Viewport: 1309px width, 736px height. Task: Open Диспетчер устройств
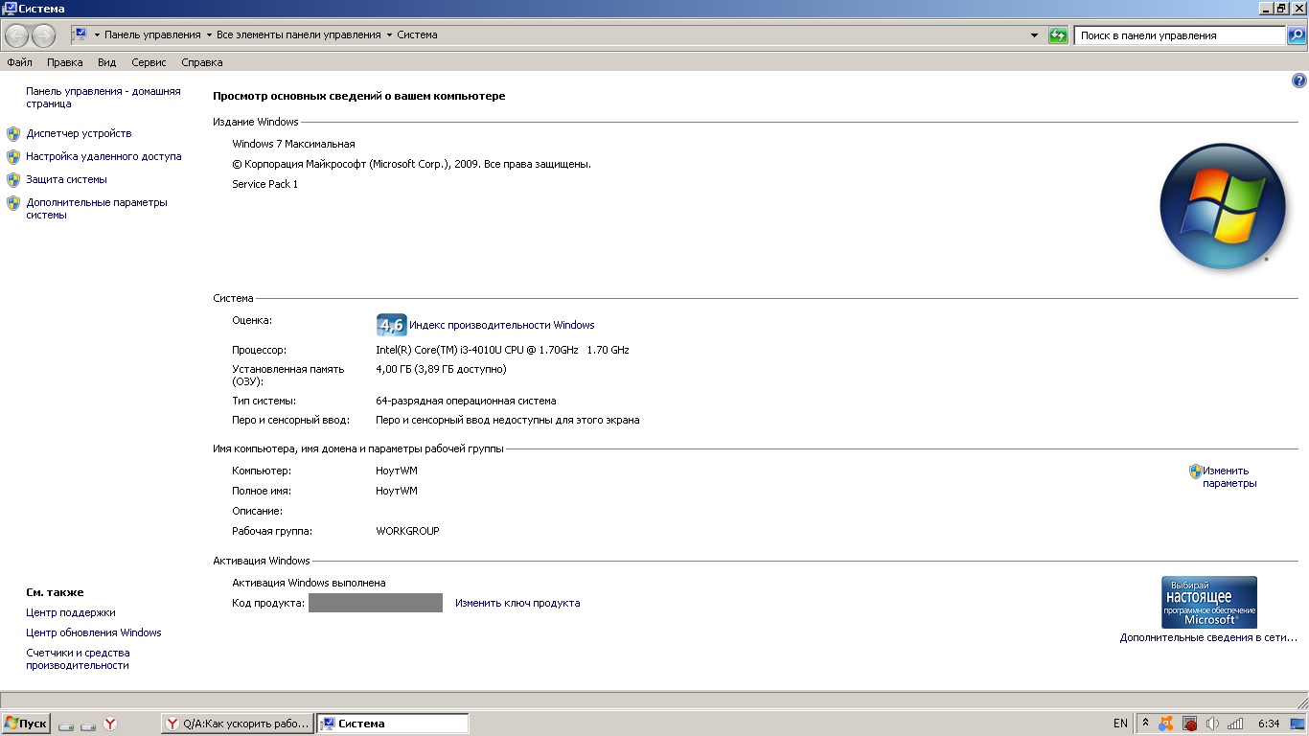(x=79, y=134)
